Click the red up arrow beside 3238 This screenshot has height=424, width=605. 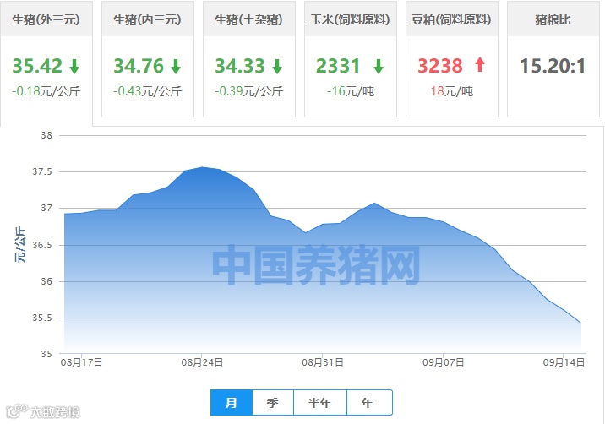480,64
